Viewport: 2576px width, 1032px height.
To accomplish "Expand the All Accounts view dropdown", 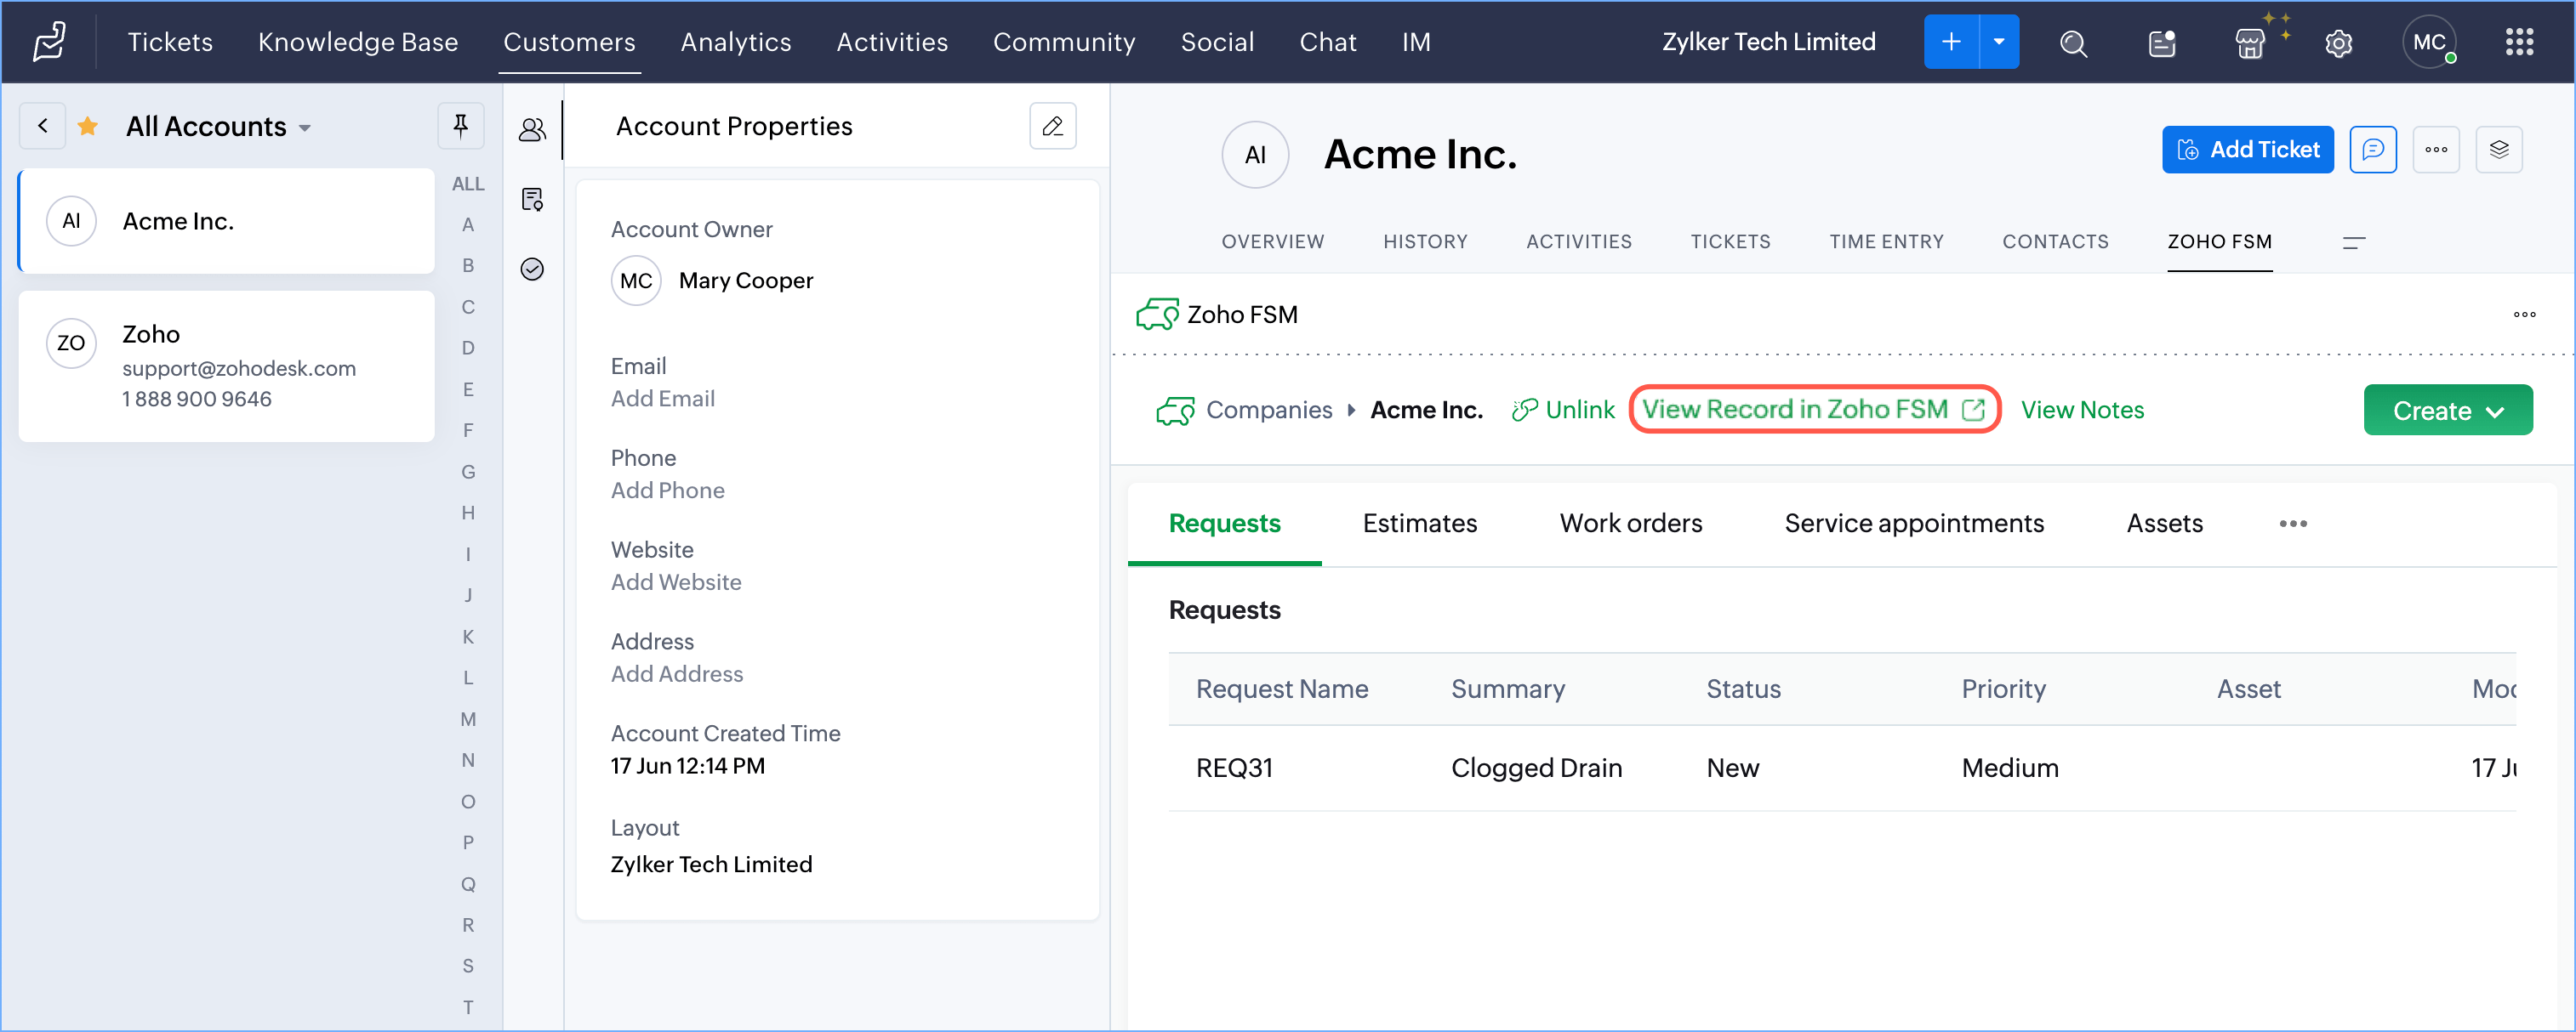I will point(305,128).
